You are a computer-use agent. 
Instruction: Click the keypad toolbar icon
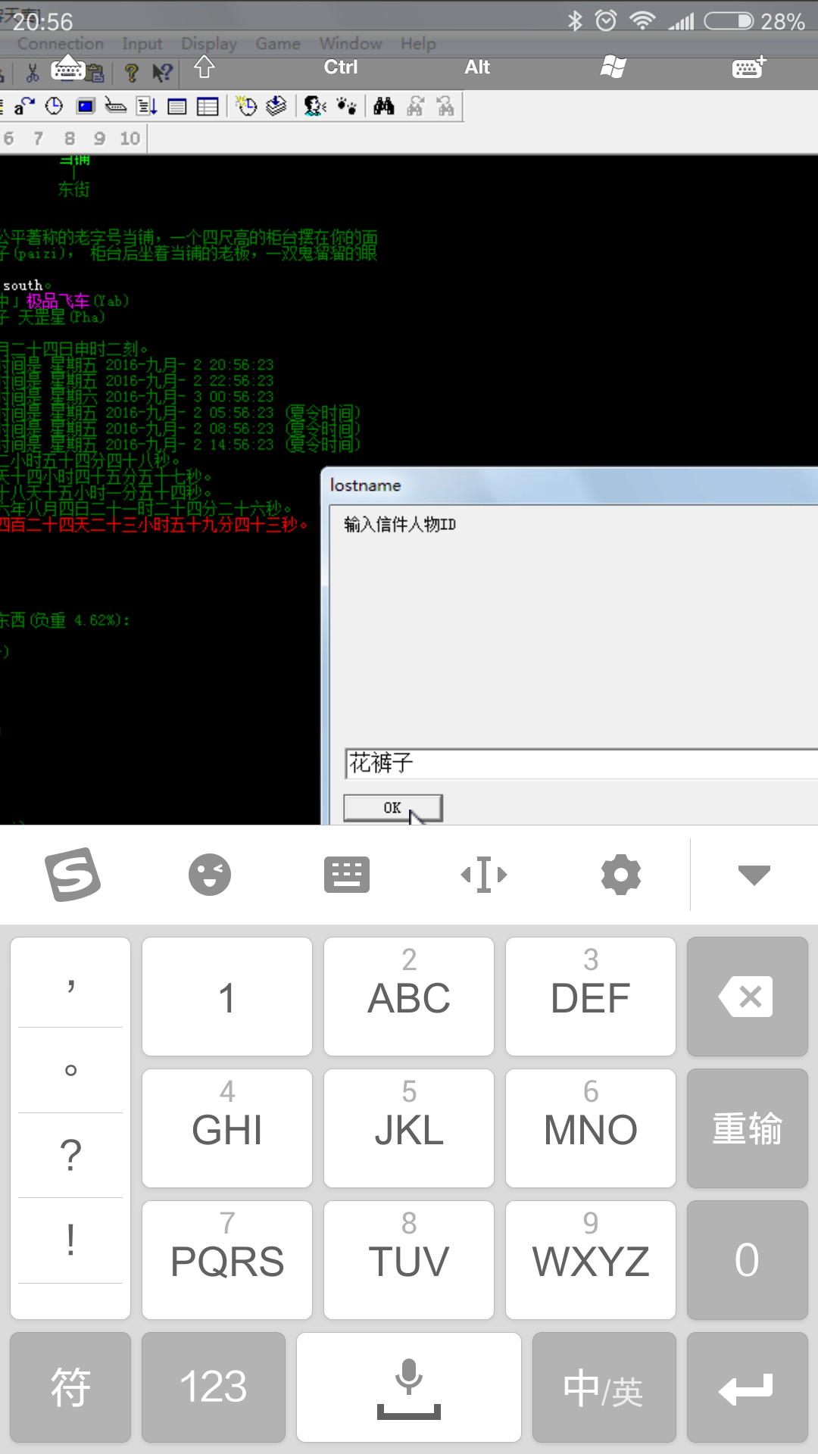[115, 106]
